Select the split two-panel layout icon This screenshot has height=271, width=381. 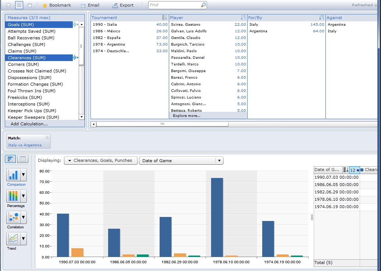coord(19,5)
